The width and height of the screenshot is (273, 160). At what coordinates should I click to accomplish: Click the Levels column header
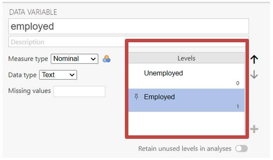(186, 58)
